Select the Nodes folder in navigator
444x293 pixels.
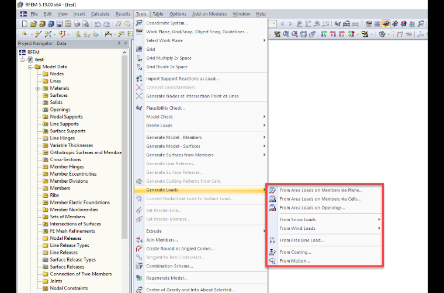coord(53,74)
